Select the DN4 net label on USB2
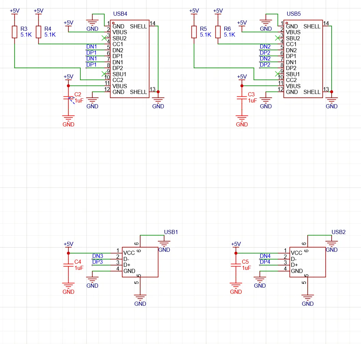Viewport: 361px width, 344px height. [265, 256]
